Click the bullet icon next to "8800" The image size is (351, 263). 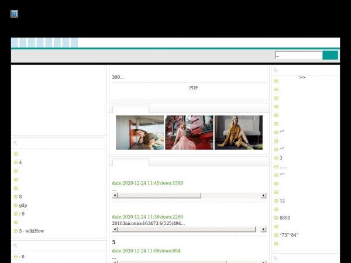click(x=276, y=218)
